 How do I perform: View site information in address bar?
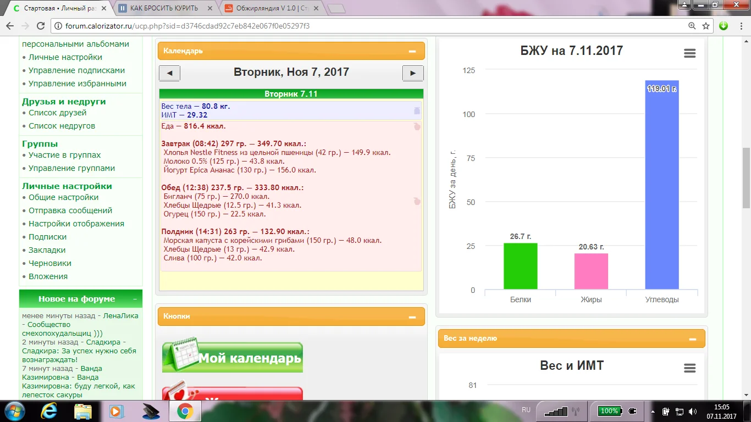tap(58, 26)
